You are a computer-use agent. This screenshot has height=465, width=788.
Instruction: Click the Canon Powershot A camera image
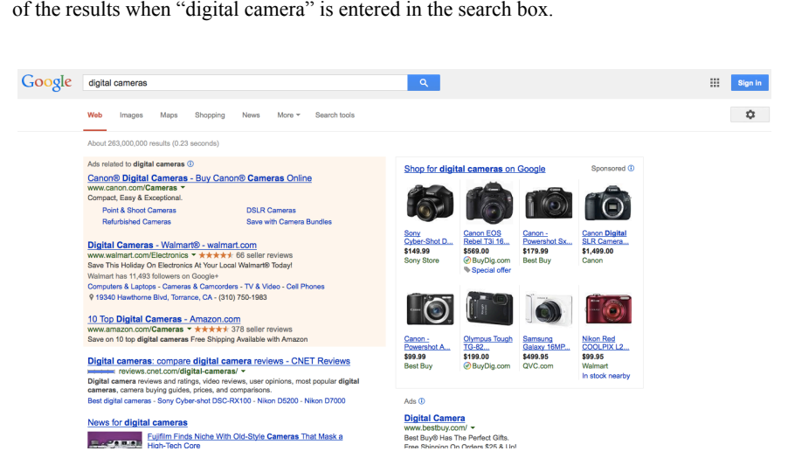(x=430, y=309)
